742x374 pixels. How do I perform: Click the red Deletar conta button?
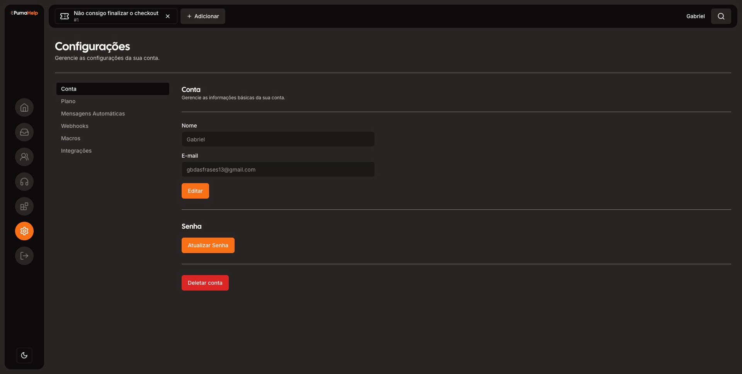205,283
